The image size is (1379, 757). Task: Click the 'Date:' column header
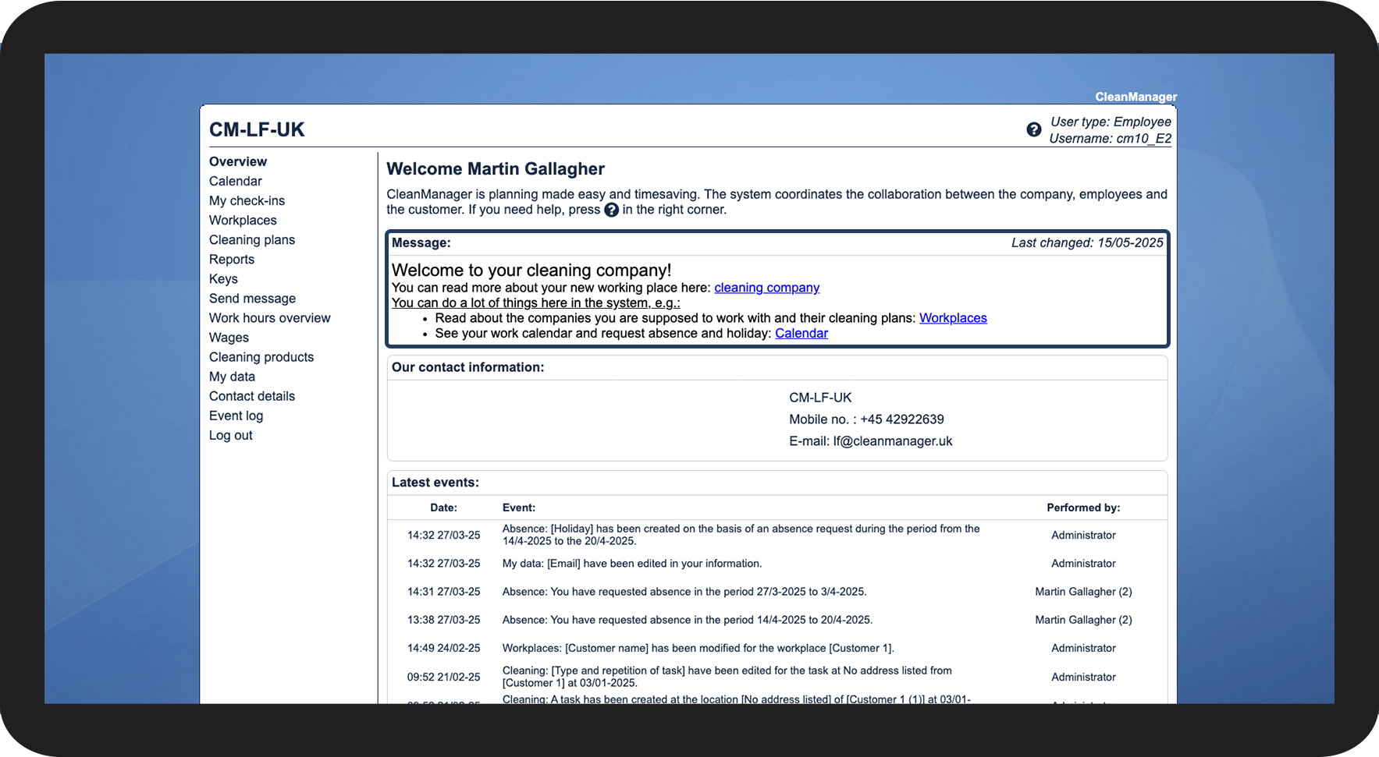443,508
